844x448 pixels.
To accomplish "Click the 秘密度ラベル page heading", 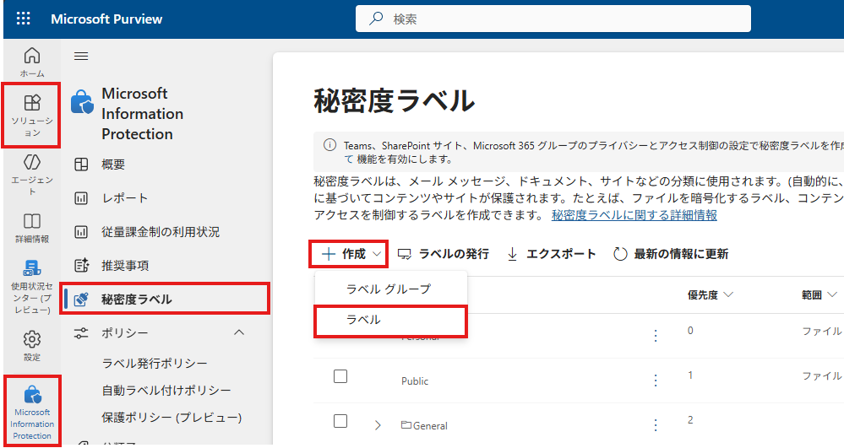I will [x=394, y=101].
